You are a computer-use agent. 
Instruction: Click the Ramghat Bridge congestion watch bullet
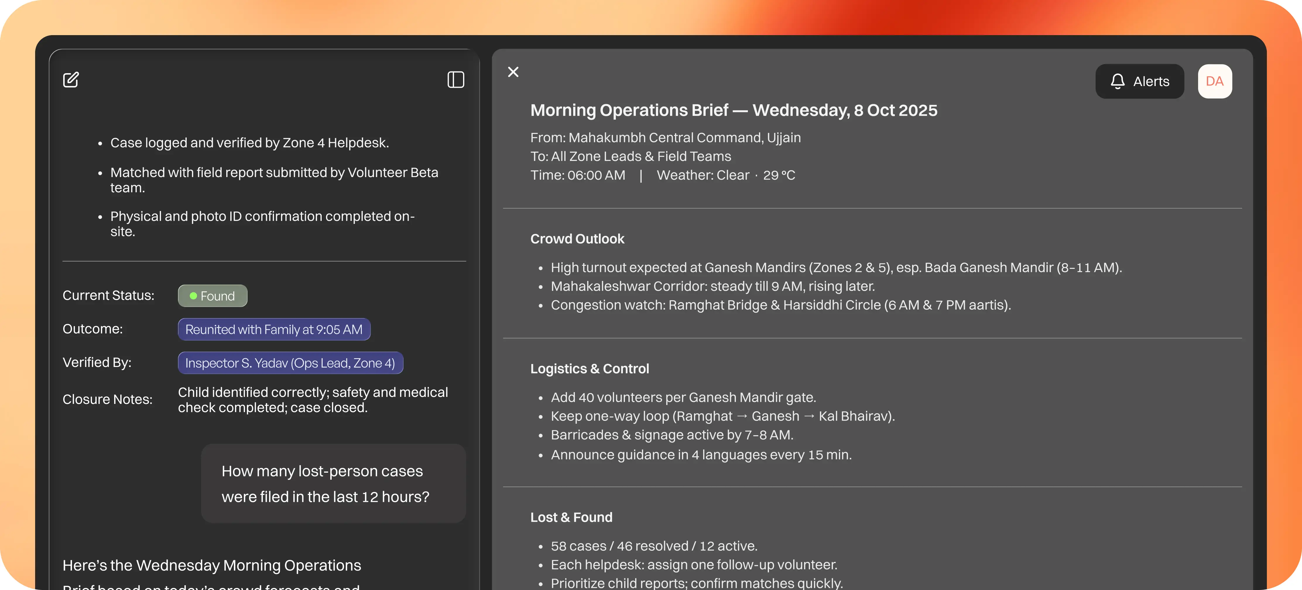[x=780, y=305]
